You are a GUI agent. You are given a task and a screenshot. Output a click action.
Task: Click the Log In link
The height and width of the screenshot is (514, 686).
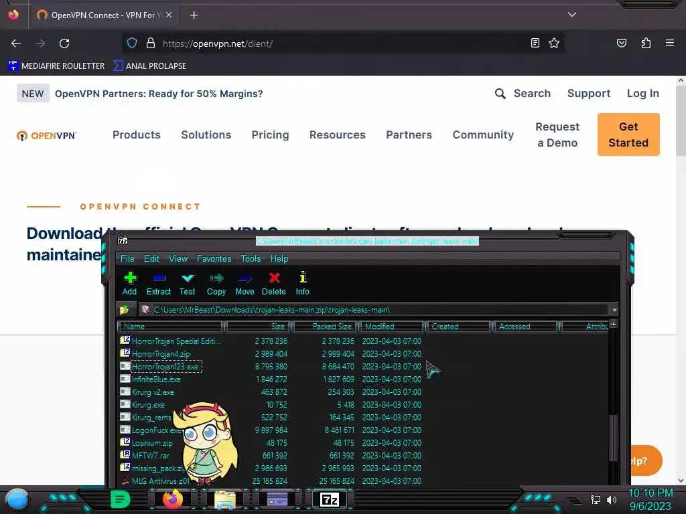pos(642,94)
